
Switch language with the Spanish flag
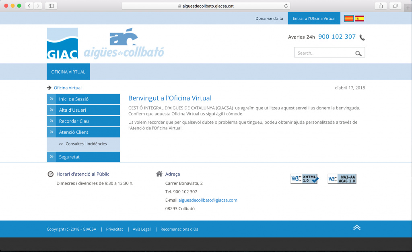(359, 18)
